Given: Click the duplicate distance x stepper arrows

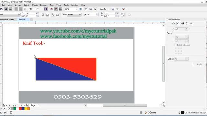Looking at the screenshot, I should [117, 14].
